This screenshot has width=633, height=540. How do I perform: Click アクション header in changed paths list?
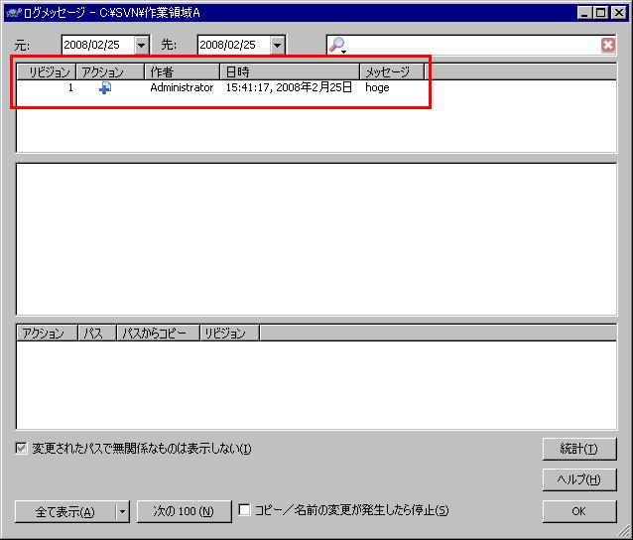(48, 334)
